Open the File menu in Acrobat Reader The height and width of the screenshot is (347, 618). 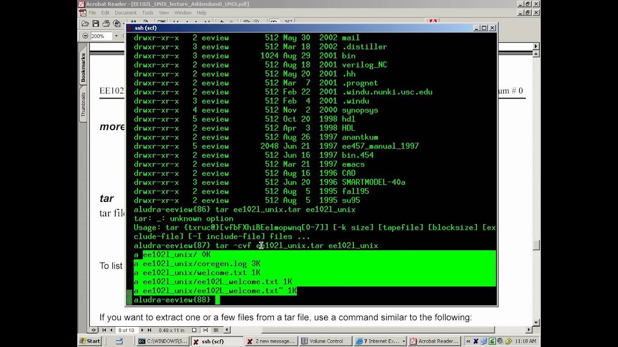(92, 13)
